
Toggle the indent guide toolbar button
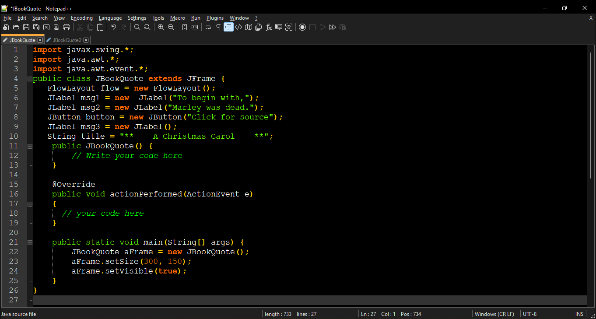(228, 27)
